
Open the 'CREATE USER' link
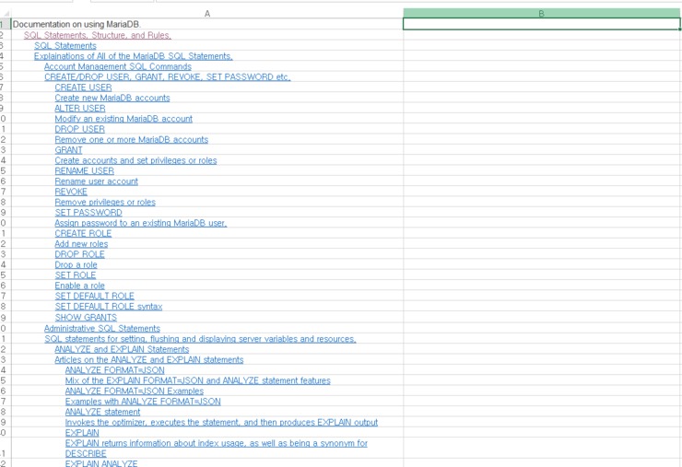point(83,88)
